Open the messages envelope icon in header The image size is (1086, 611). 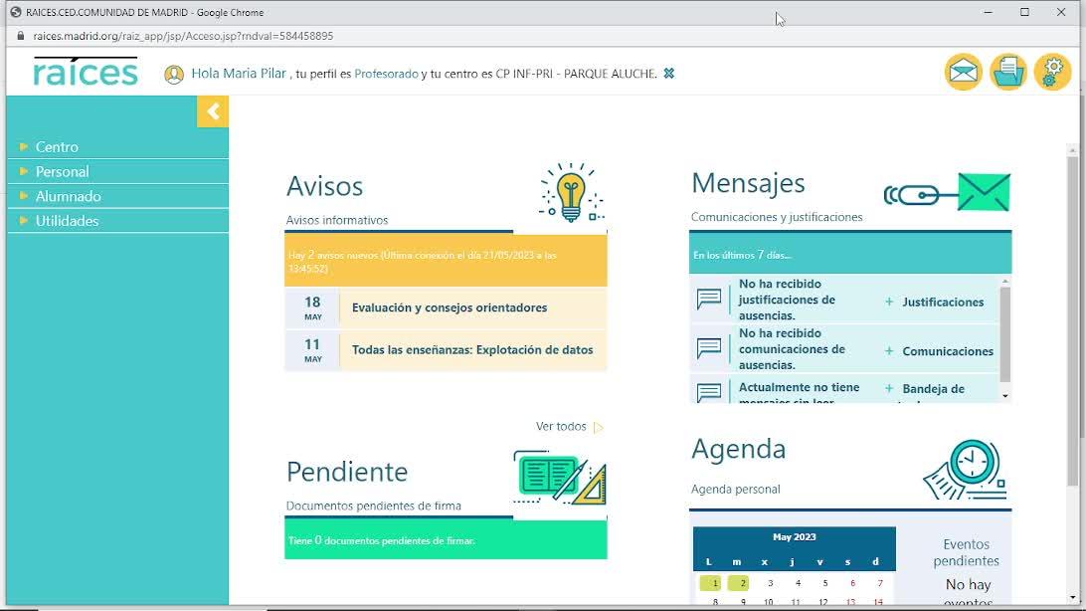[x=964, y=72]
